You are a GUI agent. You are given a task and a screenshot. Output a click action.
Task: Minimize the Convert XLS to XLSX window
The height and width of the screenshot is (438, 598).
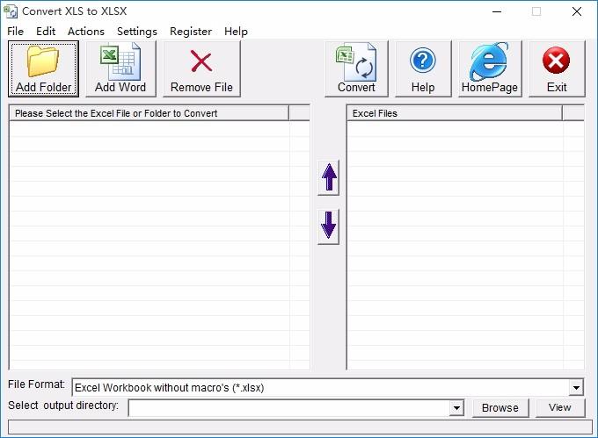point(497,11)
